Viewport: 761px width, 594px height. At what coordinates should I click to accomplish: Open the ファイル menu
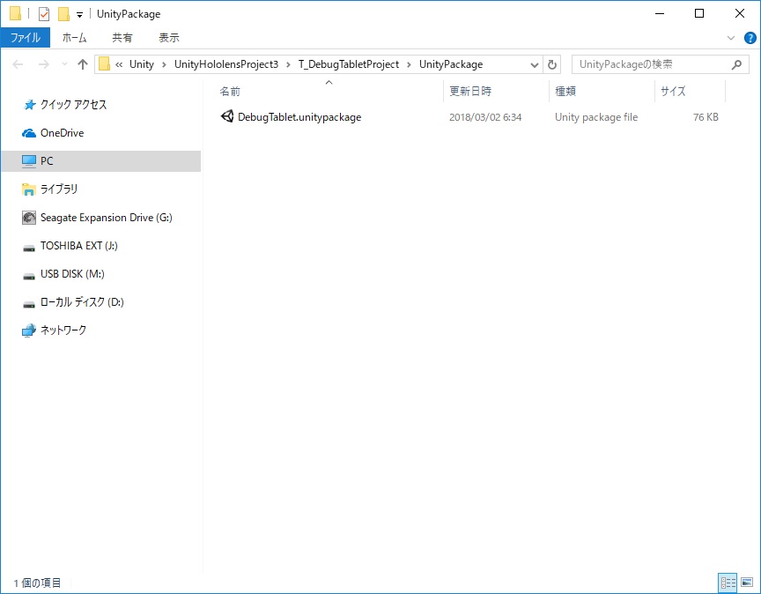[26, 37]
